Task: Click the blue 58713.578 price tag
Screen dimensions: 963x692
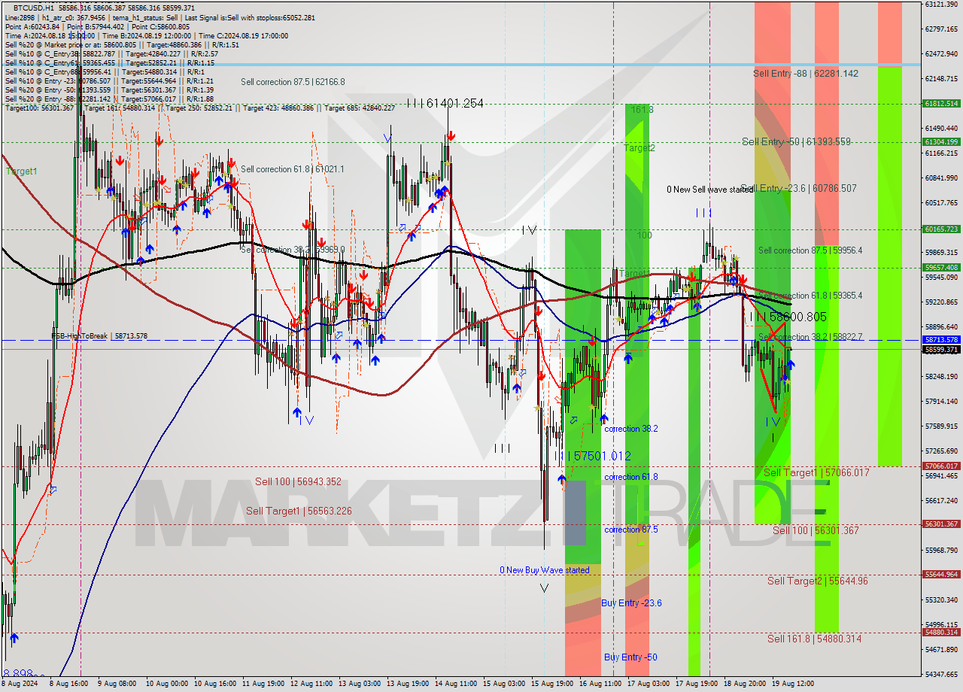Action: click(x=941, y=340)
